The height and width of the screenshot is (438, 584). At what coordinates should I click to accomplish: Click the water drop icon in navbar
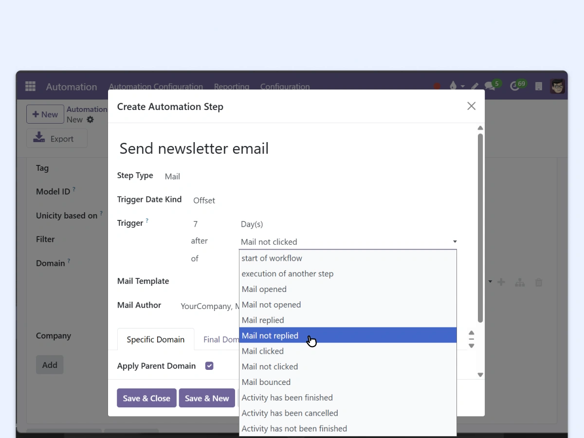click(x=453, y=86)
